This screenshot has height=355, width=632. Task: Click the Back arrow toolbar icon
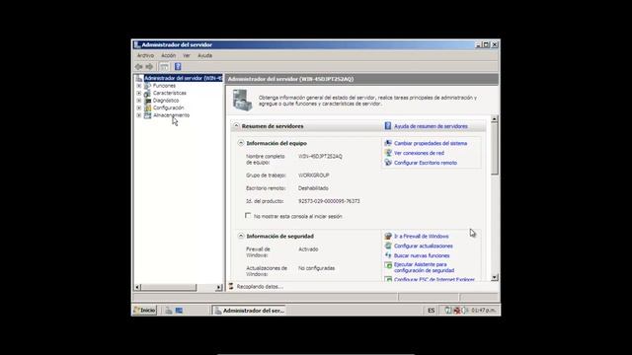click(139, 66)
